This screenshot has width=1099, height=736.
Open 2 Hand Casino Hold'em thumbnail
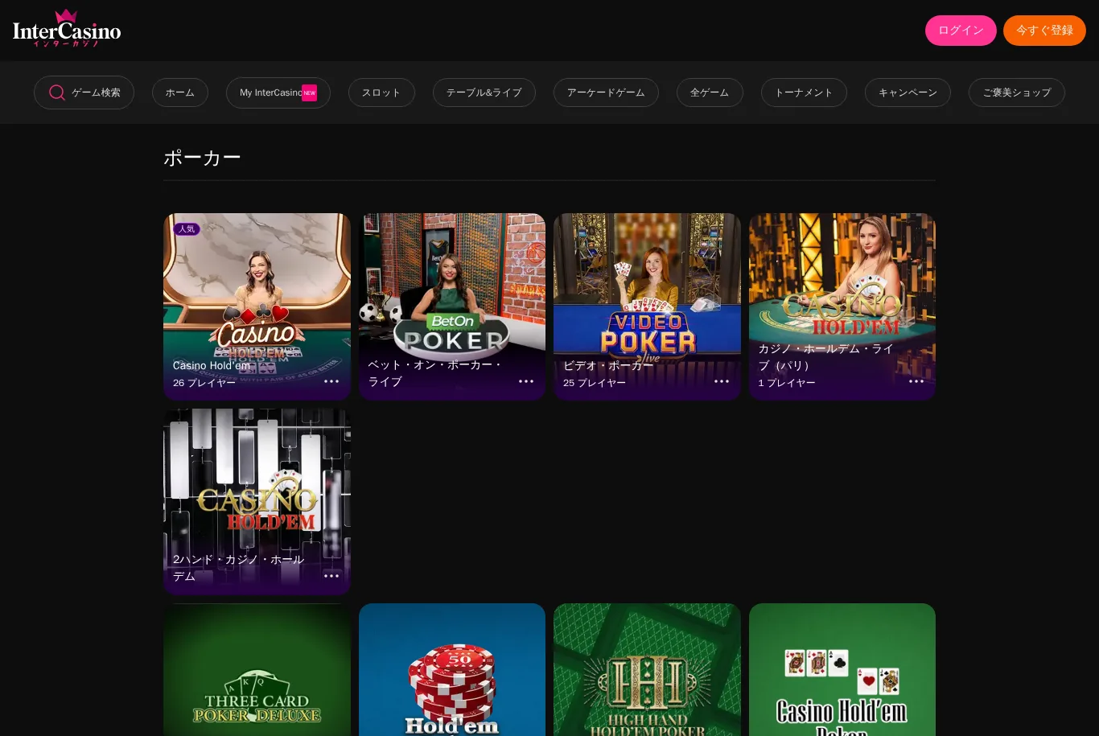[x=257, y=502]
